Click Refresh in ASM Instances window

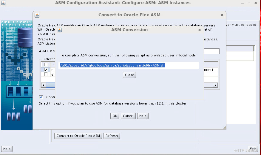[112, 136]
